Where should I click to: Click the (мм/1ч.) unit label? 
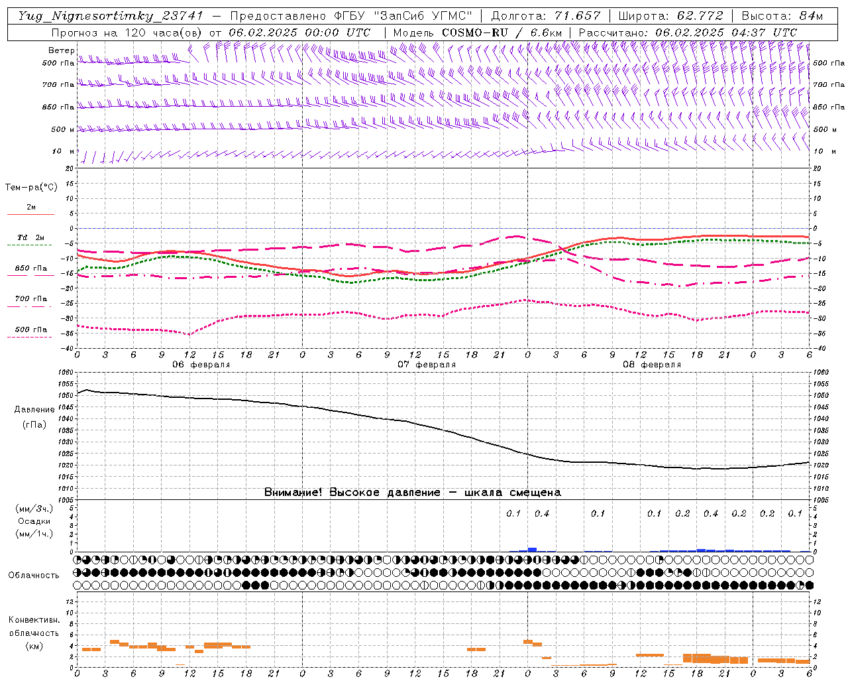pos(34,534)
